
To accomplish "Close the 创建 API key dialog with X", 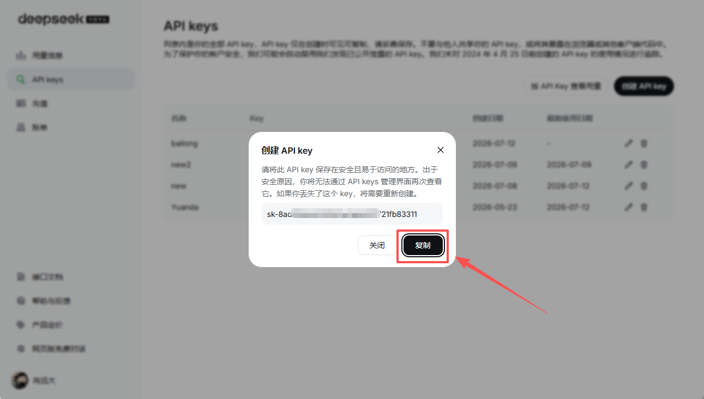I will tap(441, 150).
